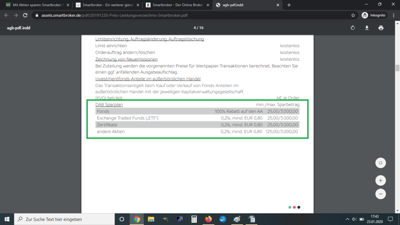The height and width of the screenshot is (225, 400).
Task: Open the Chrome three-dot menu
Action: coord(394,15)
